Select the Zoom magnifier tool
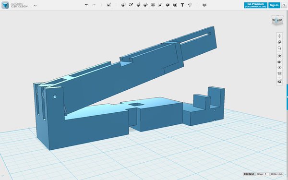The width and height of the screenshot is (288, 180). 279,48
